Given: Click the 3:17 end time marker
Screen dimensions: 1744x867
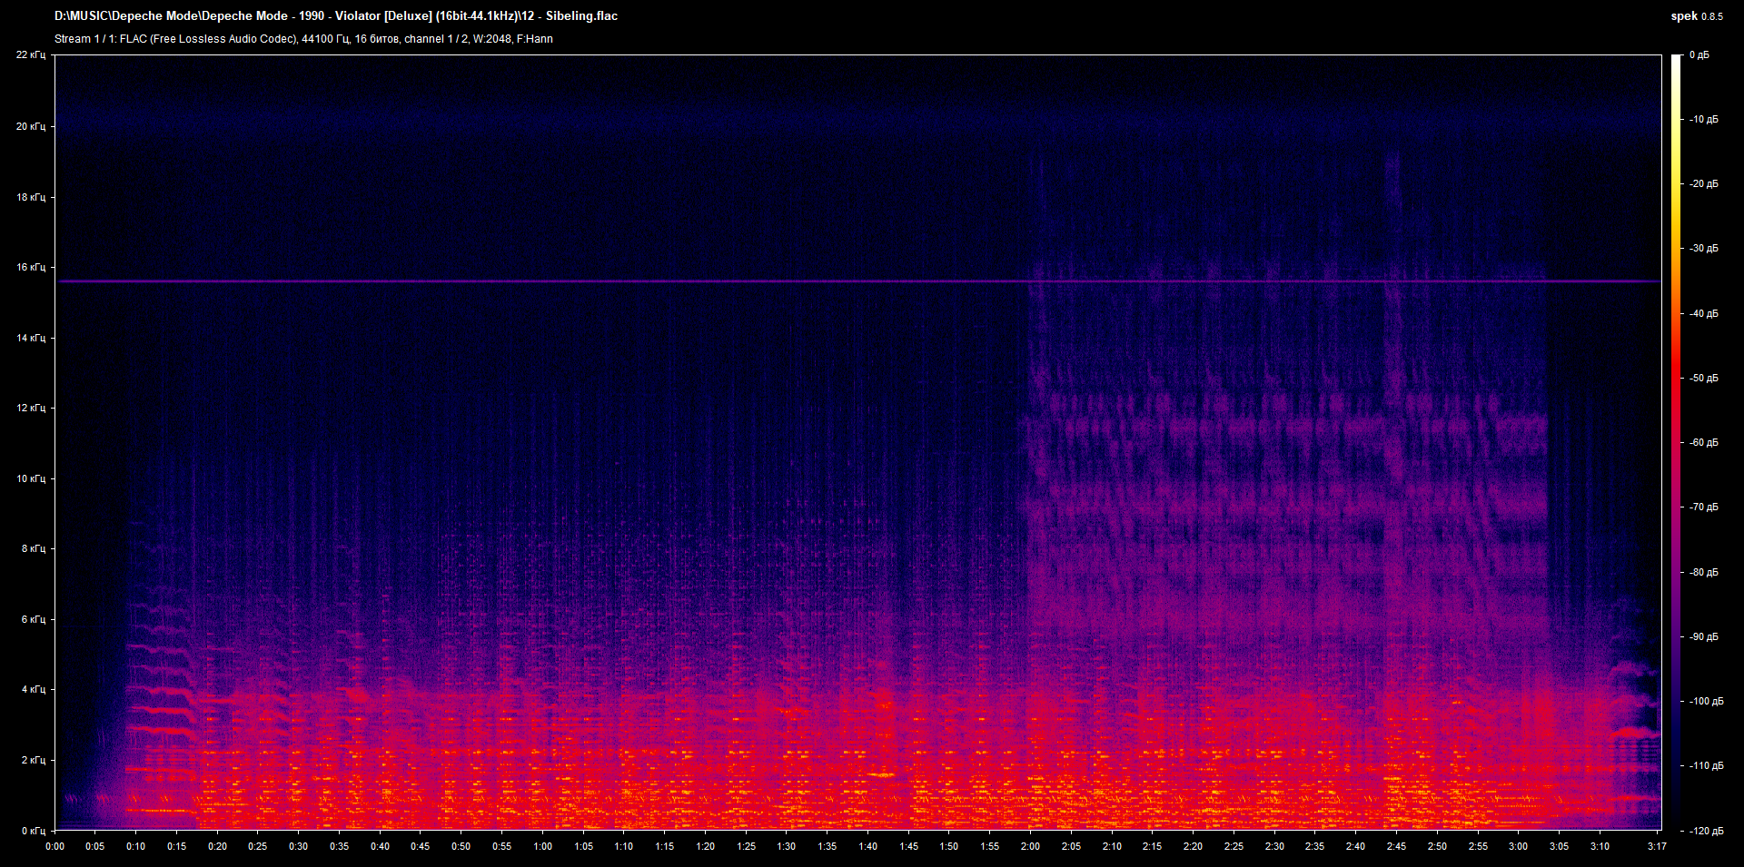Looking at the screenshot, I should [x=1657, y=847].
